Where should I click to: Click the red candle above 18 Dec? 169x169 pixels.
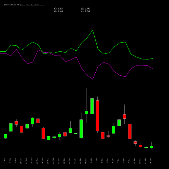(124, 116)
